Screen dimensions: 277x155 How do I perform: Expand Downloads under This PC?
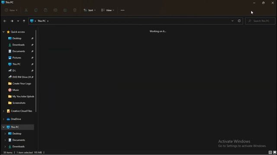5,146
